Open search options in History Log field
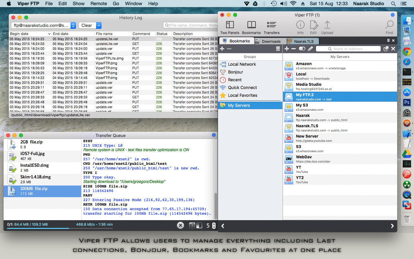Image resolution: width=414 pixels, height=259 pixels. point(167,25)
